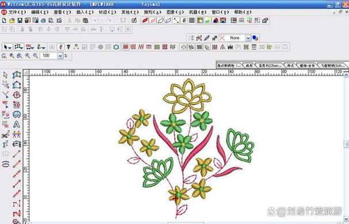
Task: Click the green tatami fill icon
Action: coord(157,47)
